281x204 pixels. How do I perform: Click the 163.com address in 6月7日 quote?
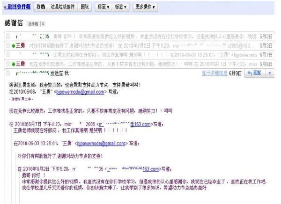[125, 124]
